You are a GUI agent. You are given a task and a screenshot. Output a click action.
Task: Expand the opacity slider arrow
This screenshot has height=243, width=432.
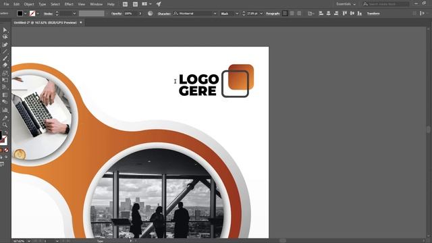tap(140, 13)
